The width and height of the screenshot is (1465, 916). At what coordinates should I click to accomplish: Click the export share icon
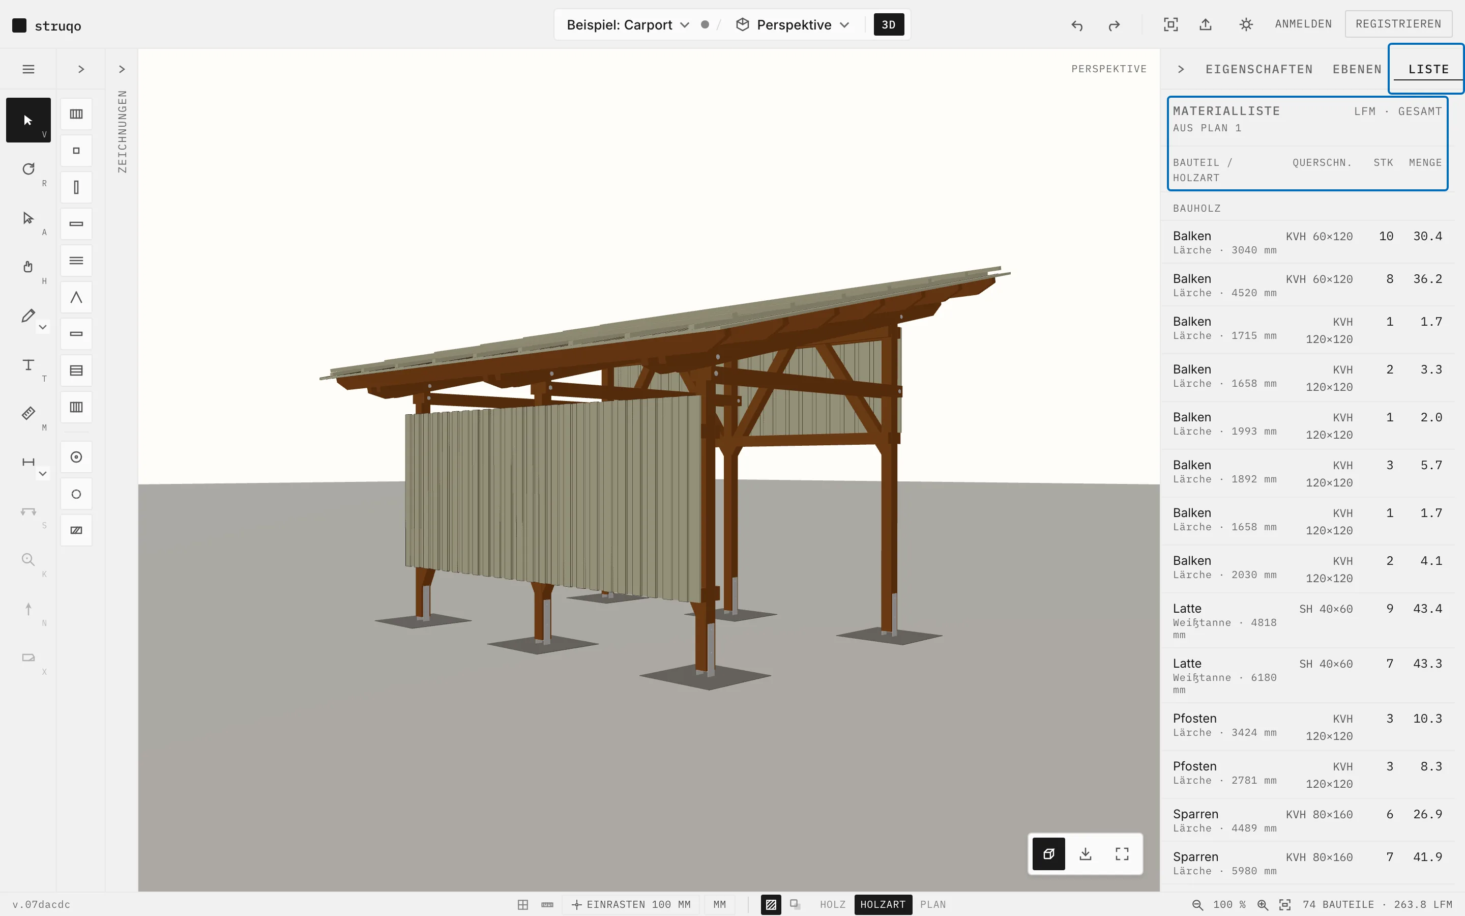[x=1205, y=24]
